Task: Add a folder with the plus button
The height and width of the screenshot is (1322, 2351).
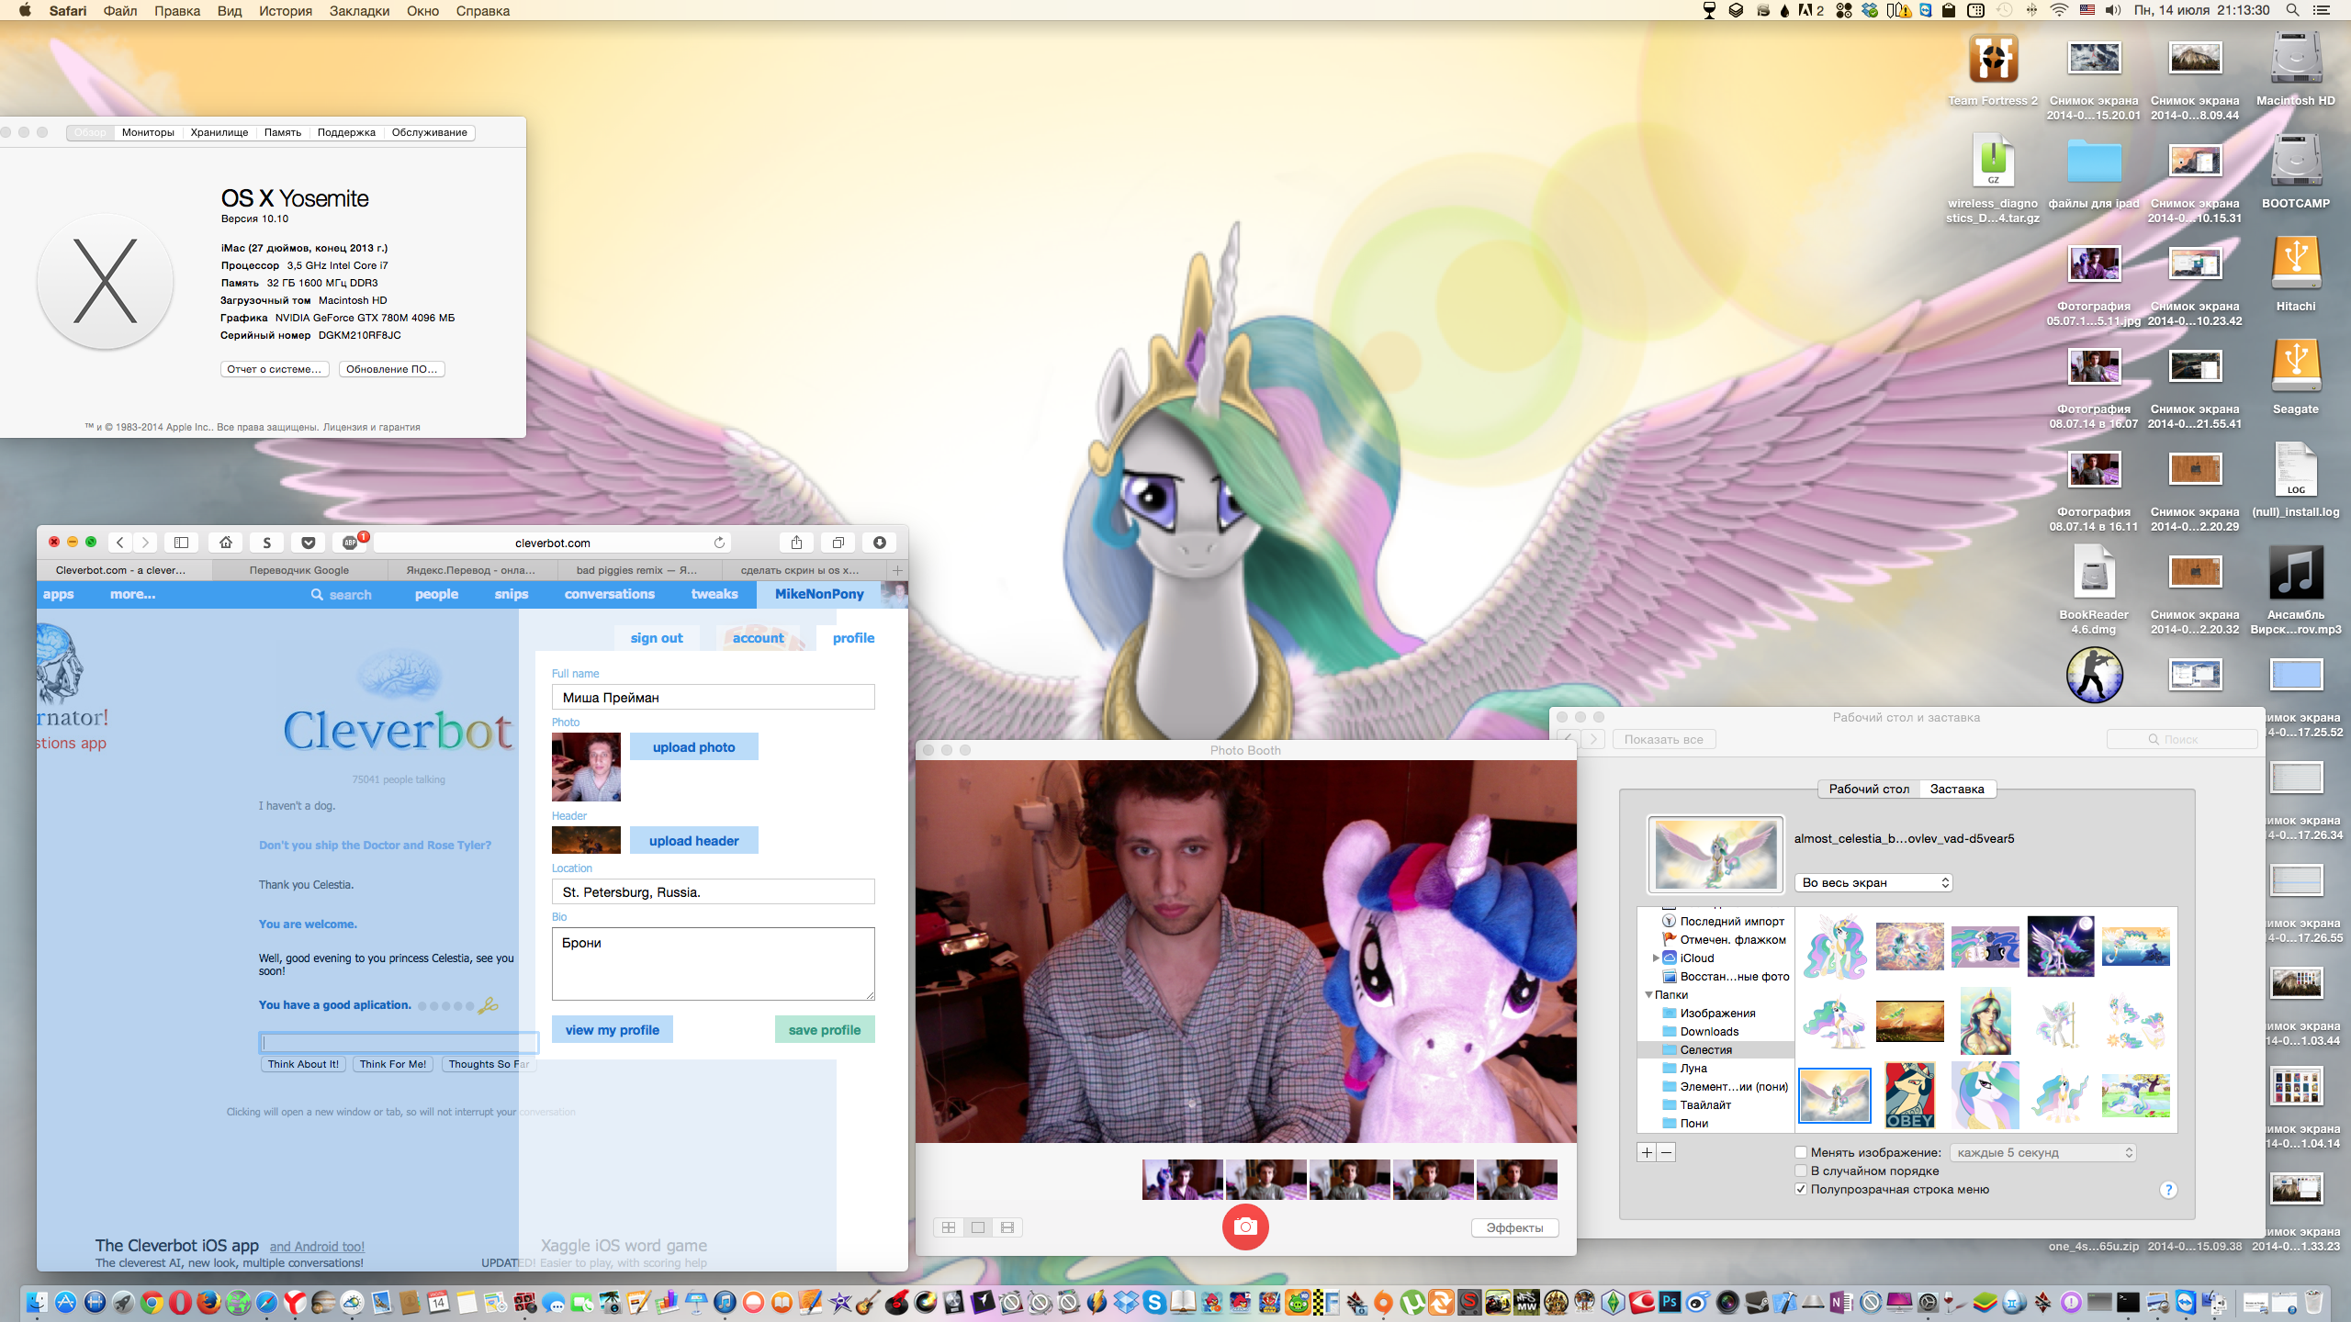Action: (1647, 1152)
